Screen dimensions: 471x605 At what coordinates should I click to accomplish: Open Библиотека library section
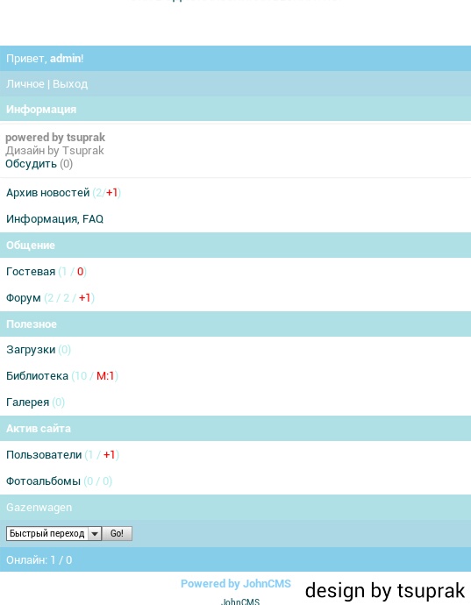37,376
